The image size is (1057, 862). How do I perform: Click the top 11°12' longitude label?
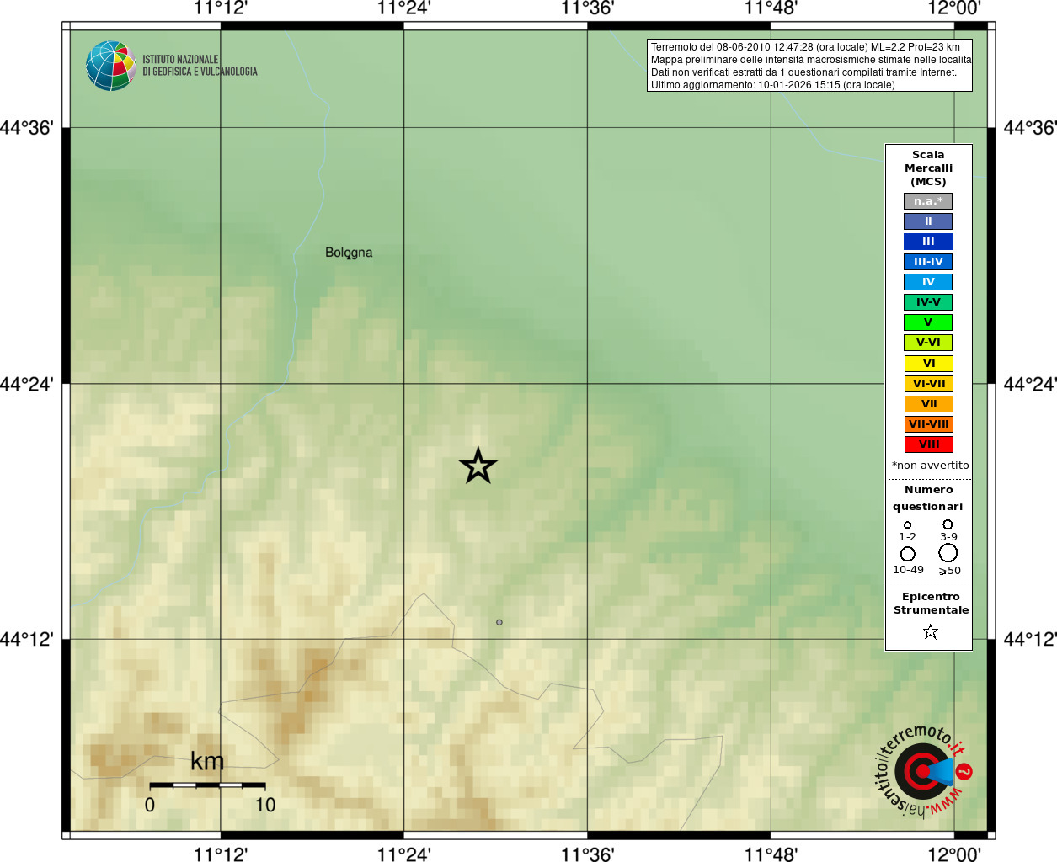[221, 8]
